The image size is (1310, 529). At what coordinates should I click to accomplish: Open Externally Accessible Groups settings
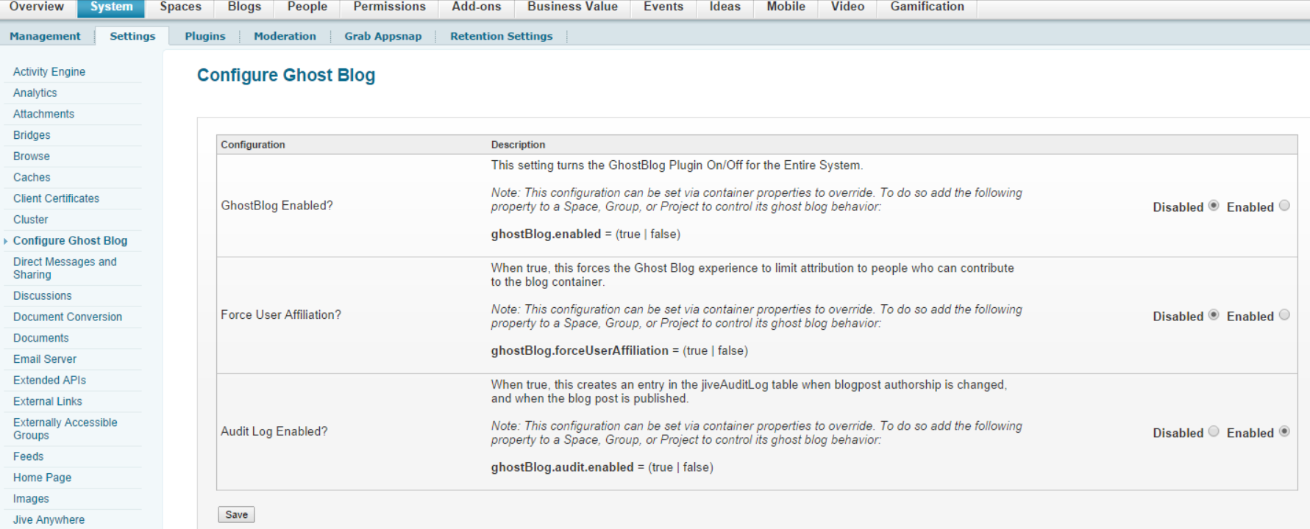65,429
